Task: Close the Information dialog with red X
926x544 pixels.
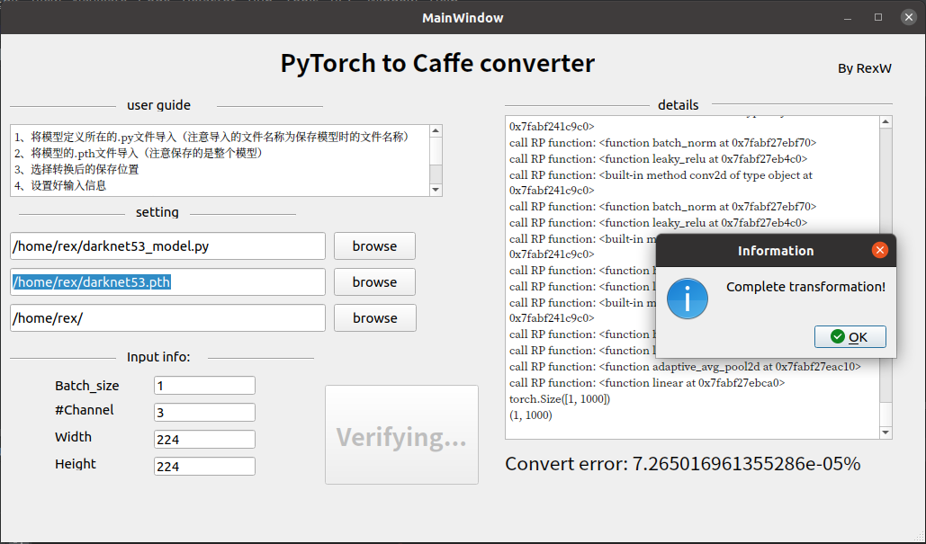Action: pos(879,250)
